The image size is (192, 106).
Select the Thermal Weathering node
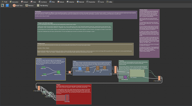click(x=105, y=68)
